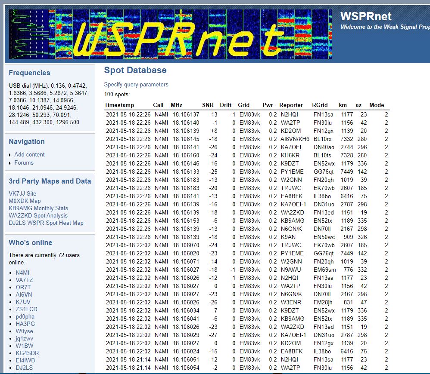Click the Pwr column header

tap(268, 105)
